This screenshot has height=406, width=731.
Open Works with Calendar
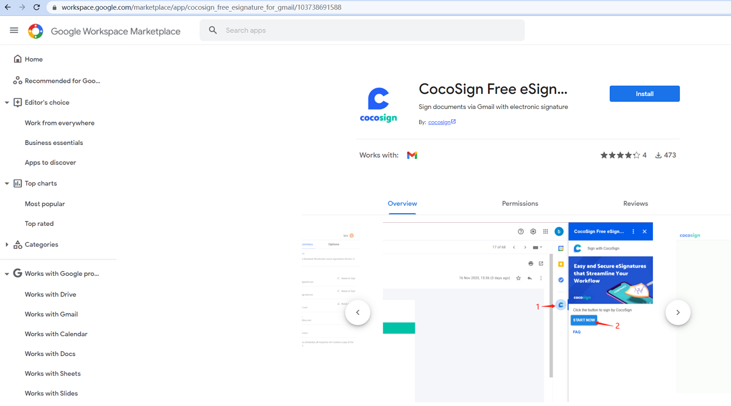(x=56, y=334)
